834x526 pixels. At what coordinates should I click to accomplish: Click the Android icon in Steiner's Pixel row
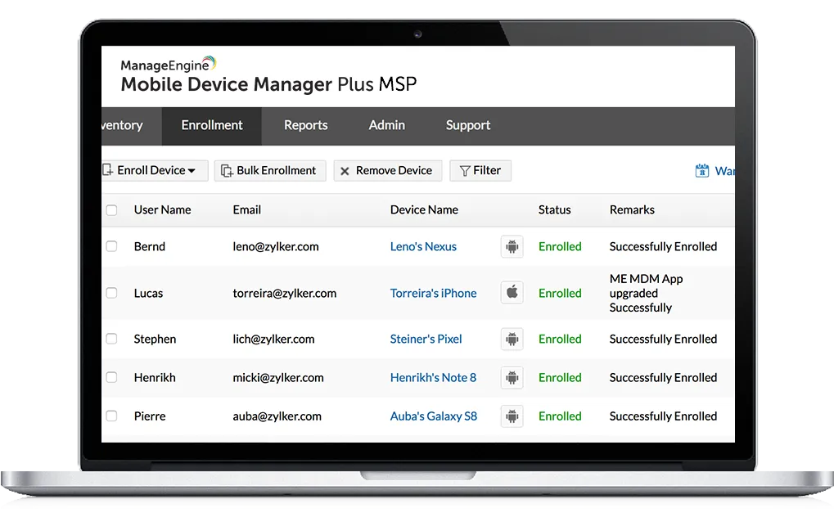point(512,339)
